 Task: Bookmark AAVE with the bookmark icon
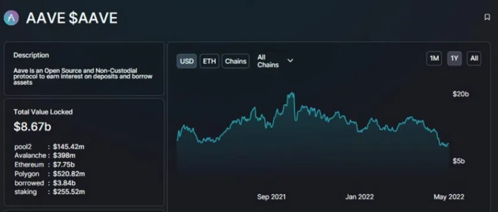(x=487, y=17)
